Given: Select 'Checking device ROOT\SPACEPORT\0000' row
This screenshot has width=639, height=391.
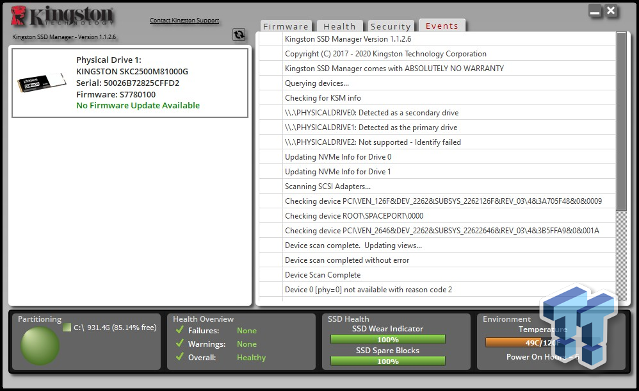Looking at the screenshot, I should click(x=437, y=215).
